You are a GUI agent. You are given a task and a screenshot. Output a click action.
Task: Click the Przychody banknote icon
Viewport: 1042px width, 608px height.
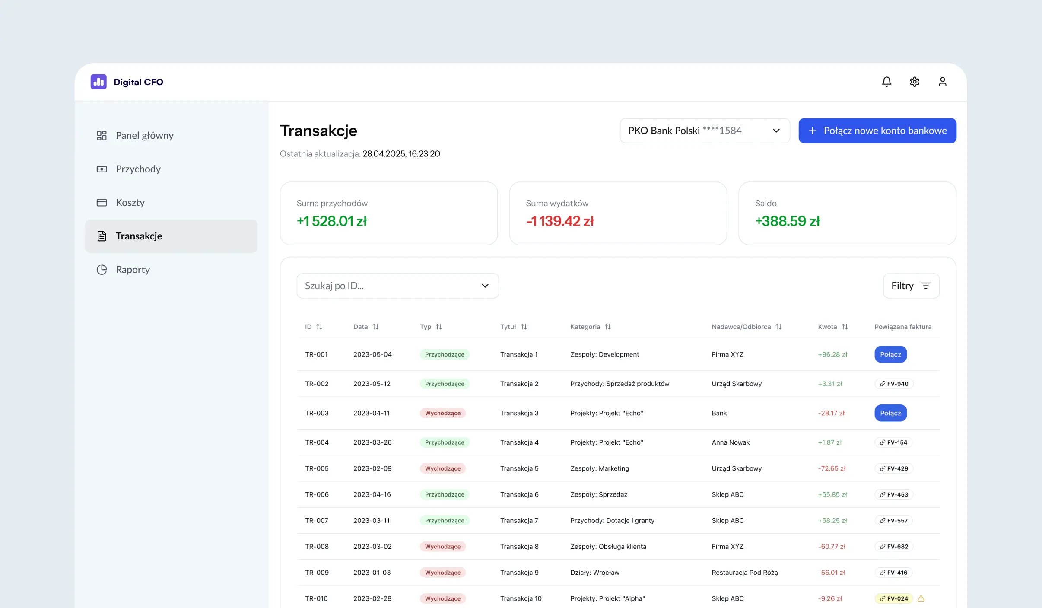pyautogui.click(x=102, y=169)
